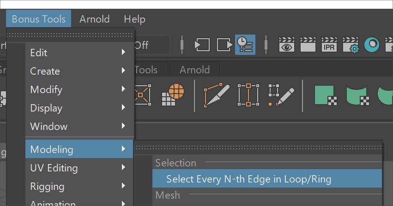The width and height of the screenshot is (393, 206).
Task: Open Render Settings clapperboard gear icon
Action: (351, 45)
